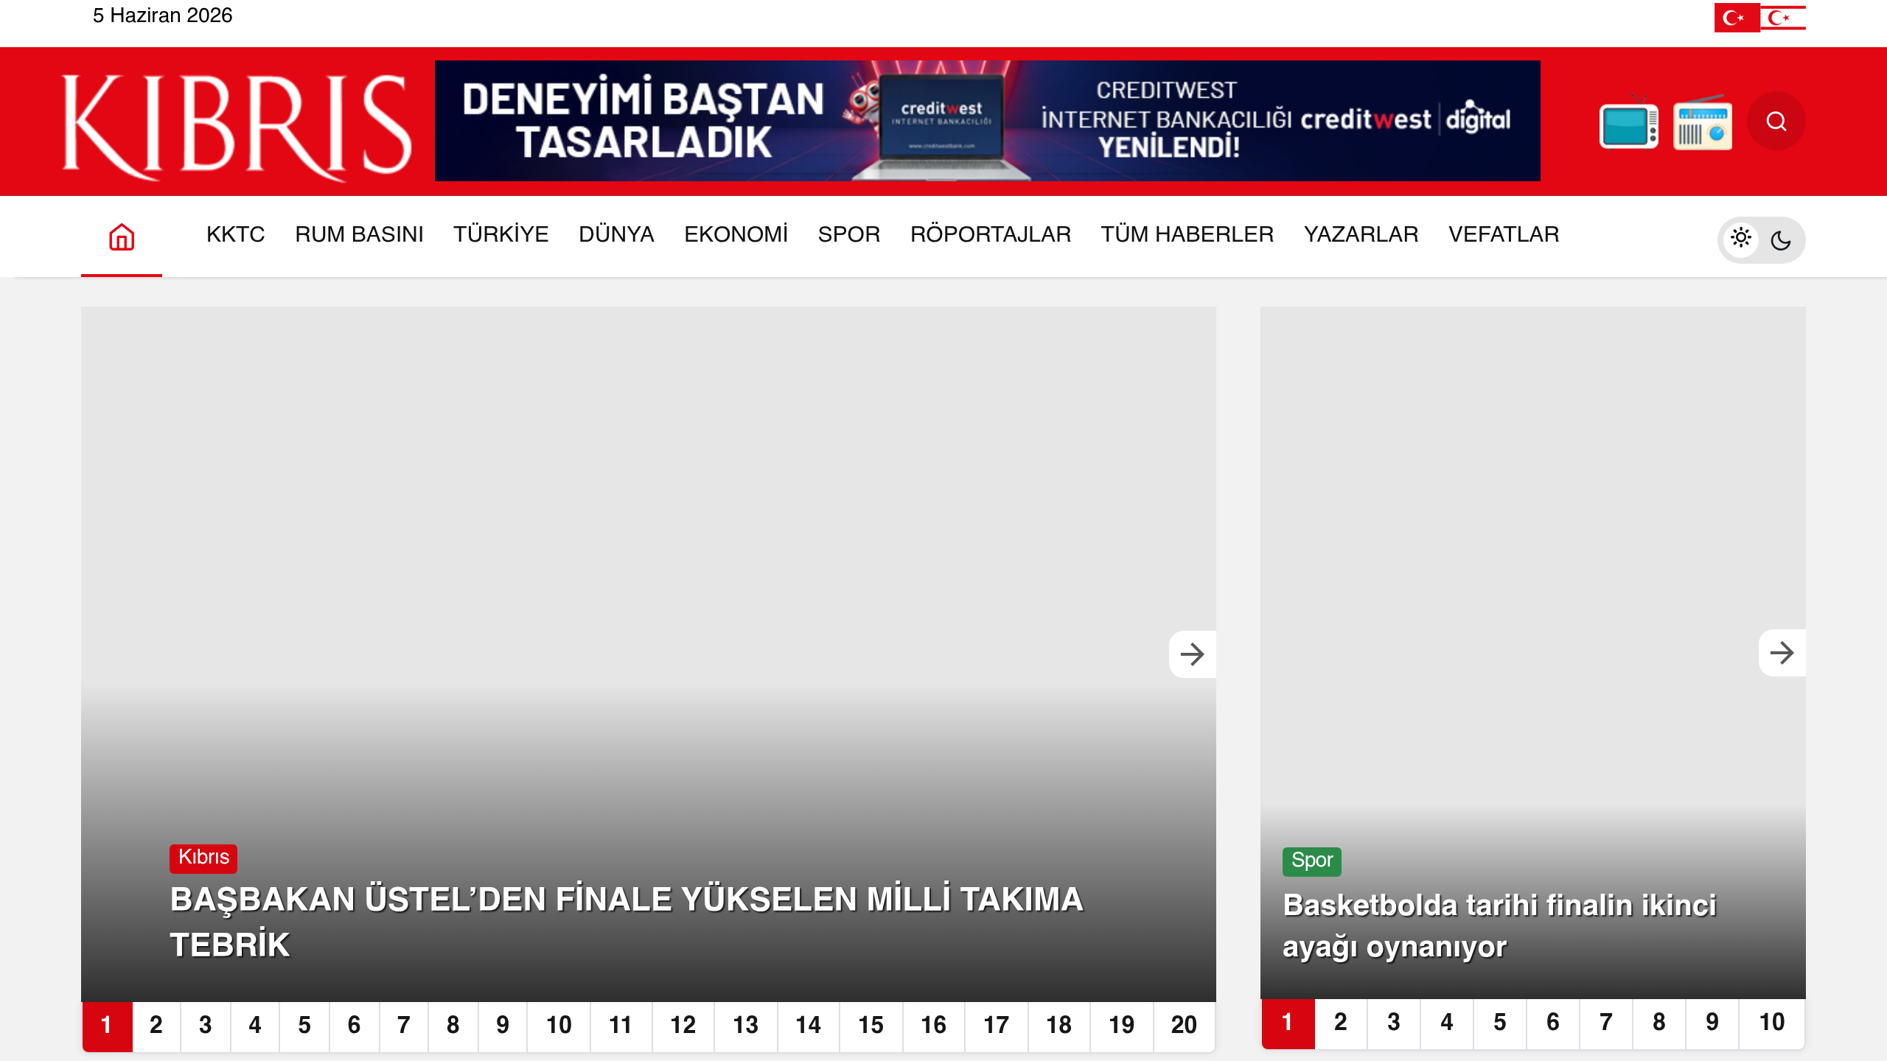Go to sports slider slide 2
The height and width of the screenshot is (1061, 1887).
[x=1341, y=1023]
